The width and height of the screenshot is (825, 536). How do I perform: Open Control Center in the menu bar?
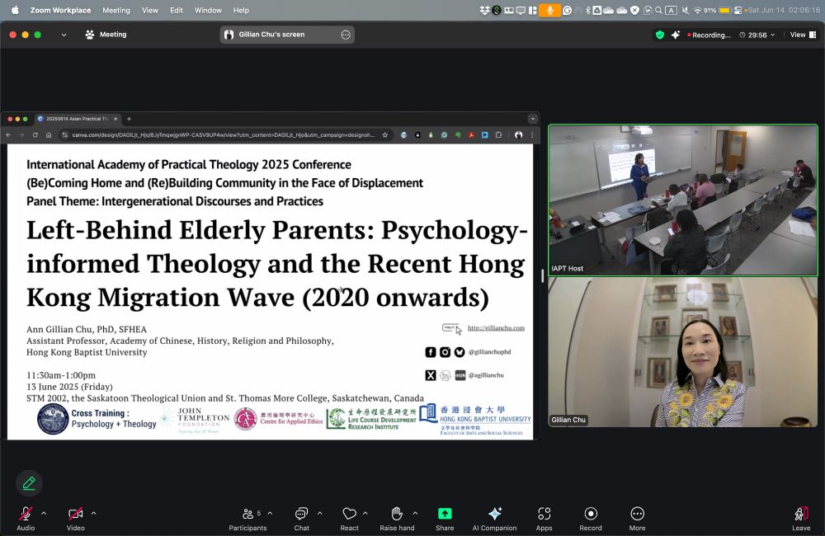[738, 10]
